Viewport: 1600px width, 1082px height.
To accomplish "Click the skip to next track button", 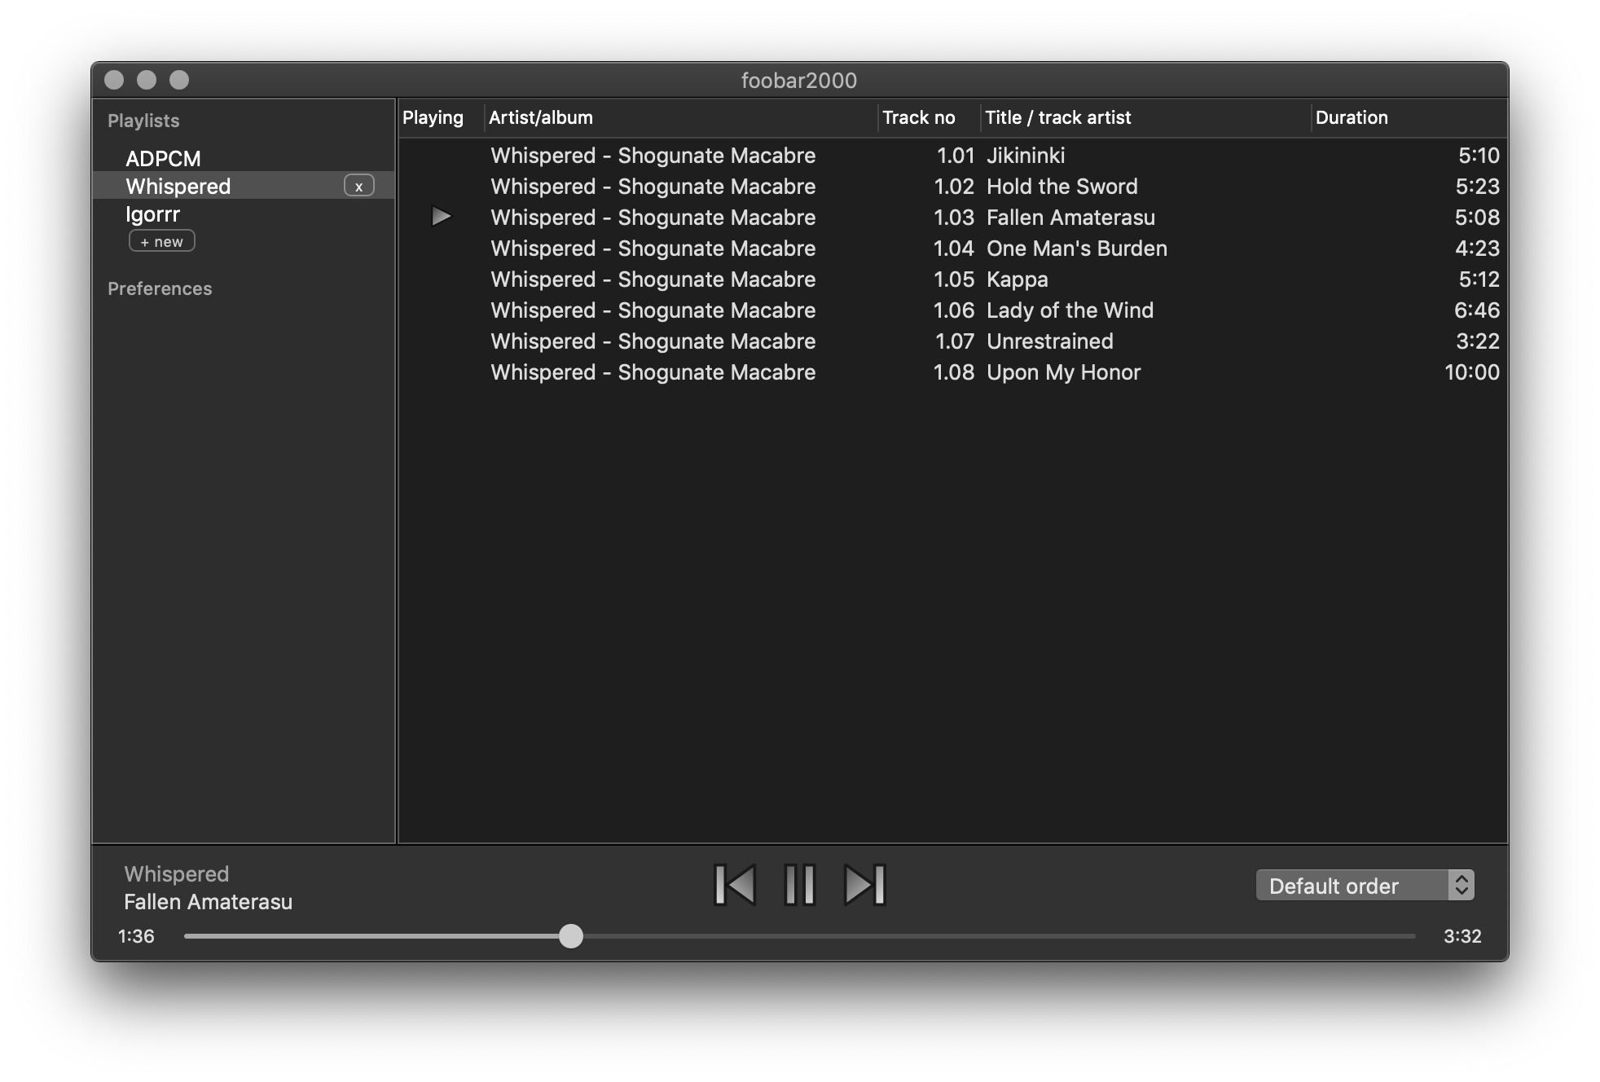I will coord(864,884).
